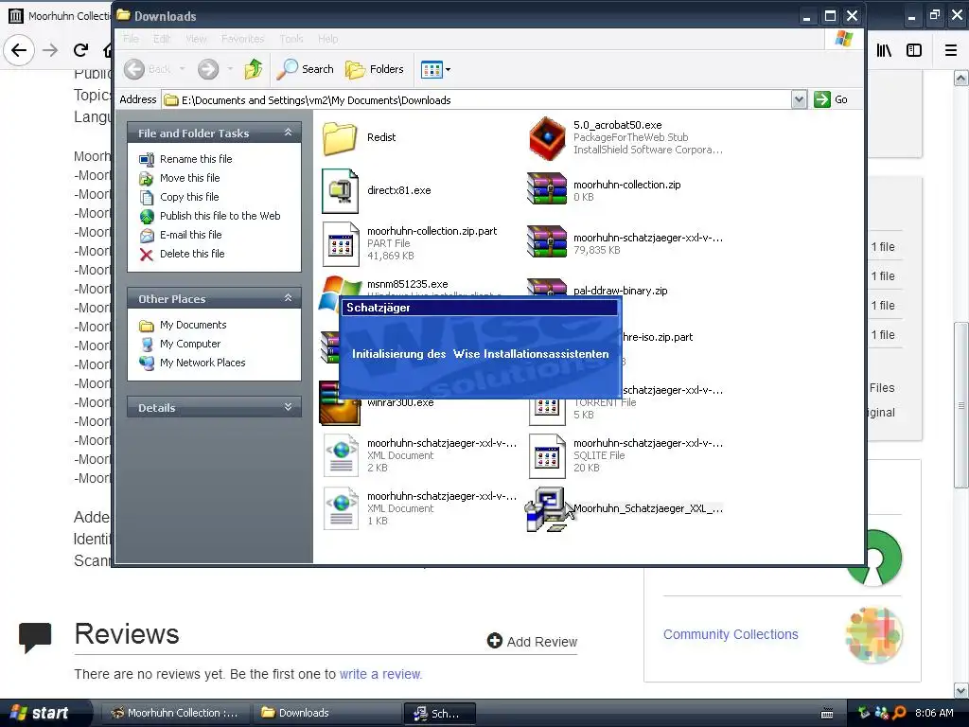Click the browser page scrollbar thumb
This screenshot has width=969, height=727.
(x=961, y=405)
